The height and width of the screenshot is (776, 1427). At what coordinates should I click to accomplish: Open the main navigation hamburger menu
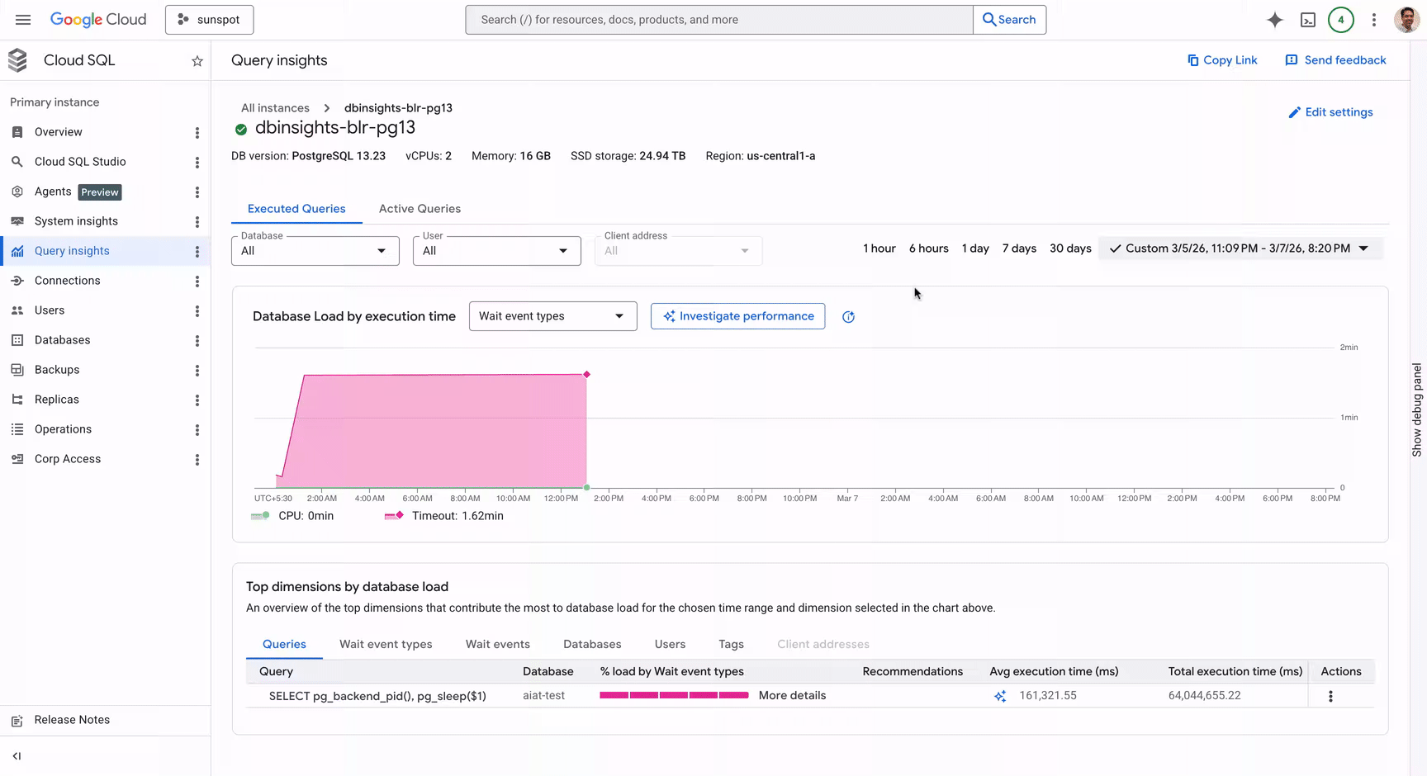[23, 20]
